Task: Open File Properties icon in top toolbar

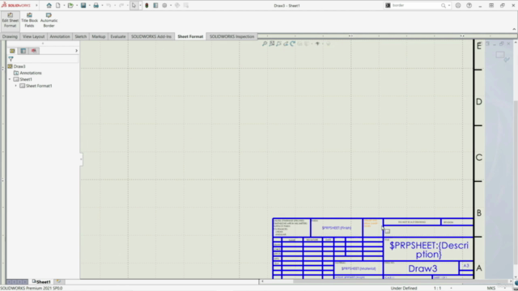Action: 155,6
